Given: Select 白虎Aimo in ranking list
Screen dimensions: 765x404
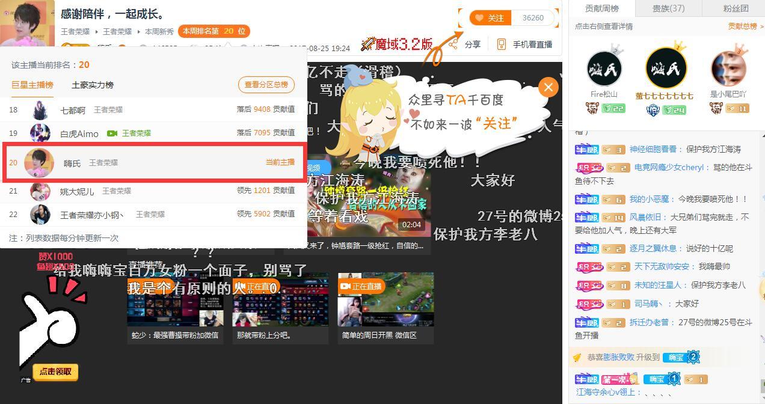Looking at the screenshot, I should (x=79, y=133).
